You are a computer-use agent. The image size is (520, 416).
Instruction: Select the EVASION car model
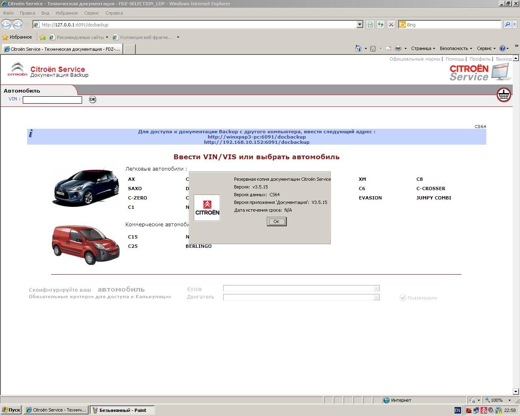coord(370,198)
